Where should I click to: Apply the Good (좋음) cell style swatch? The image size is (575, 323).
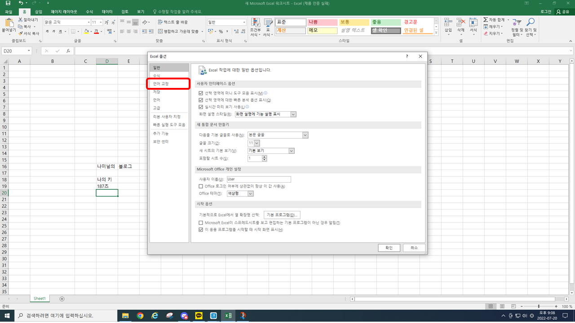click(386, 22)
